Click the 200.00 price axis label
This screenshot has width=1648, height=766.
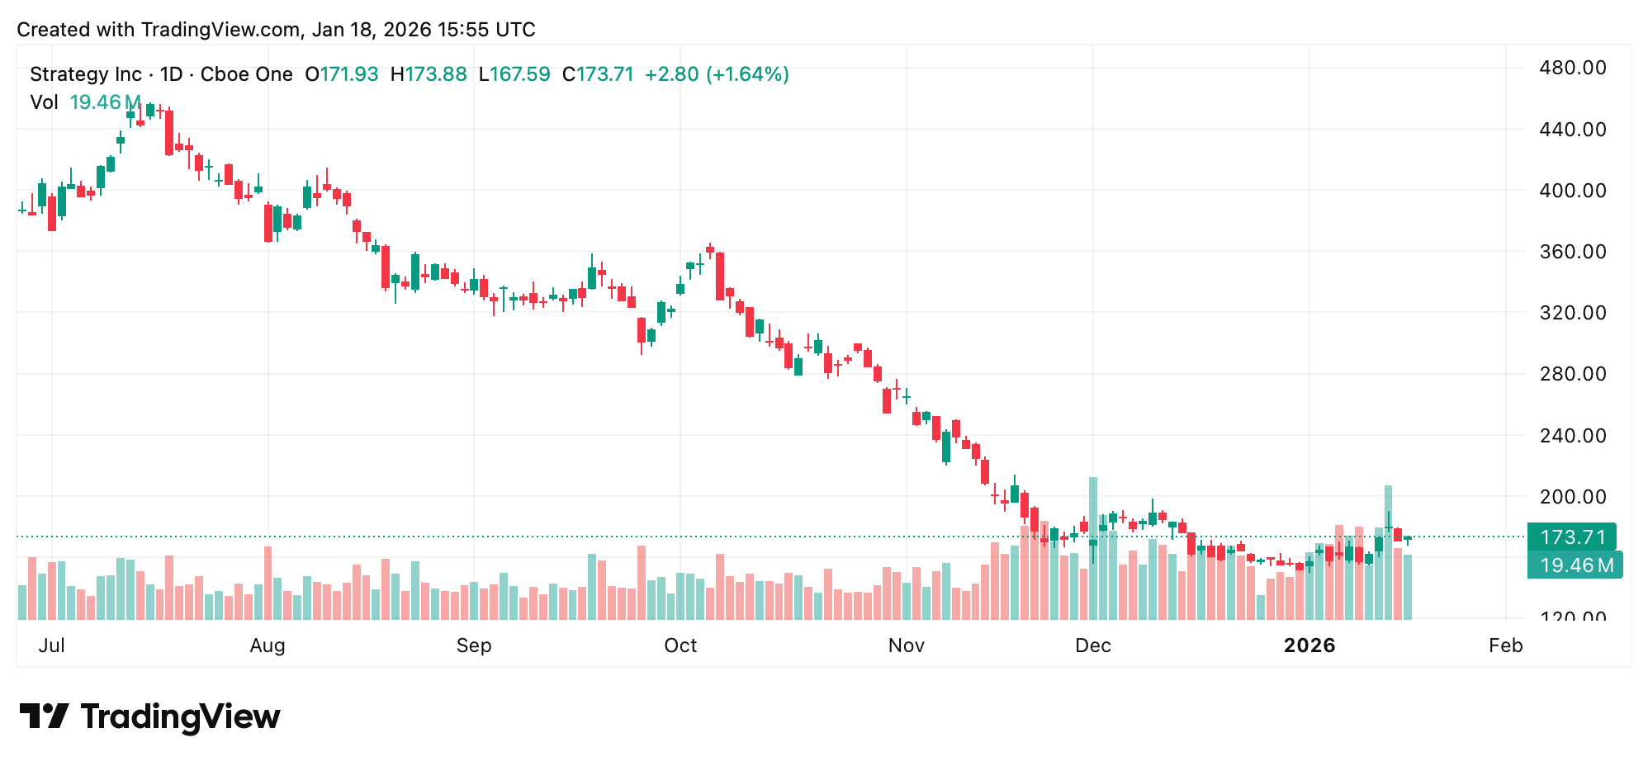click(x=1572, y=497)
